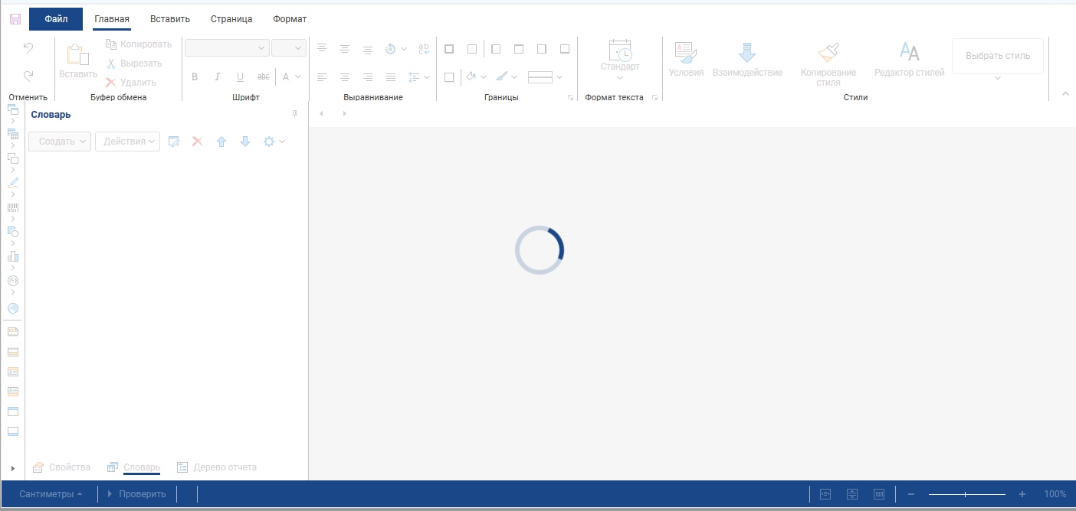Viewport: 1076px width, 511px height.
Task: Apply all borders icon
Action: [x=449, y=48]
